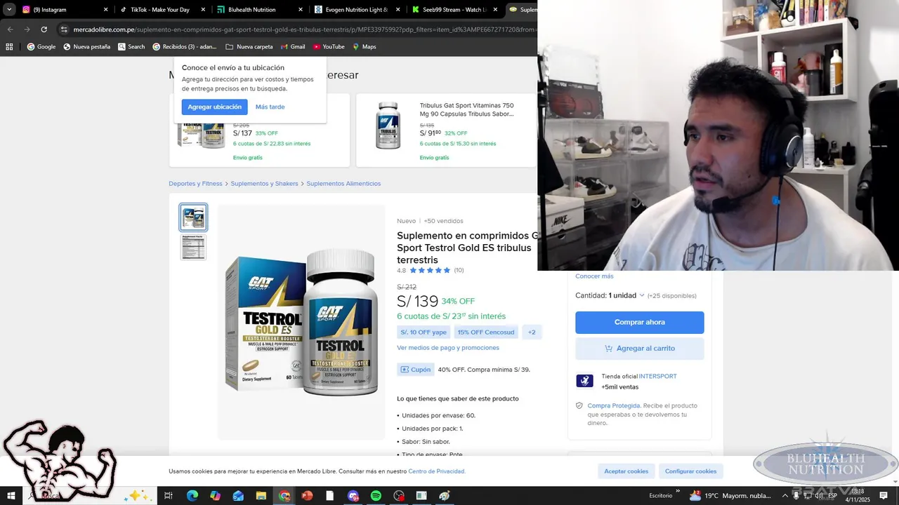Image resolution: width=899 pixels, height=505 pixels.
Task: Click the Comprar ahora button
Action: point(640,323)
